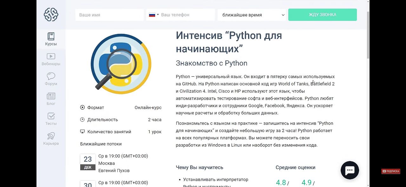This screenshot has width=406, height=187.
Task: Open the Тесты sidebar section
Action: 51,119
